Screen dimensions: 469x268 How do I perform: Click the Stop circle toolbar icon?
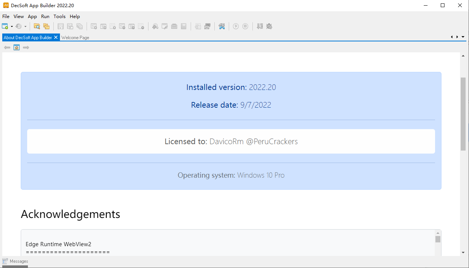tap(245, 26)
